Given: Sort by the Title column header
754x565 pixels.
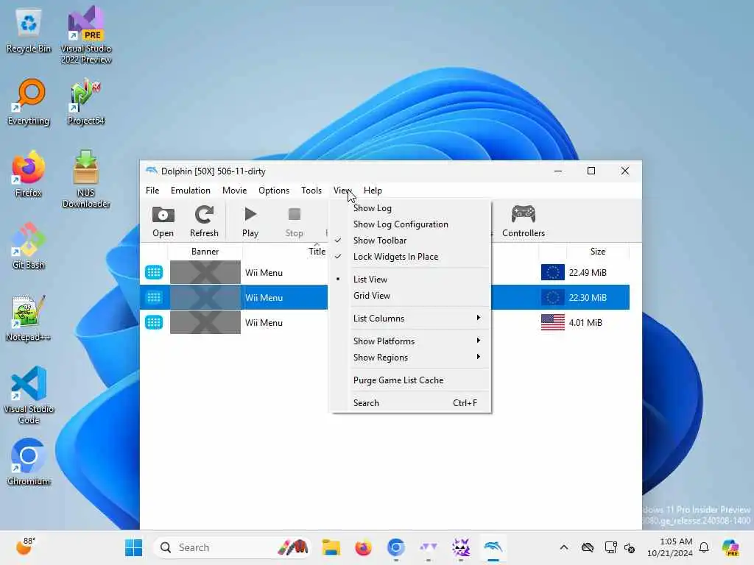Looking at the screenshot, I should pyautogui.click(x=317, y=252).
